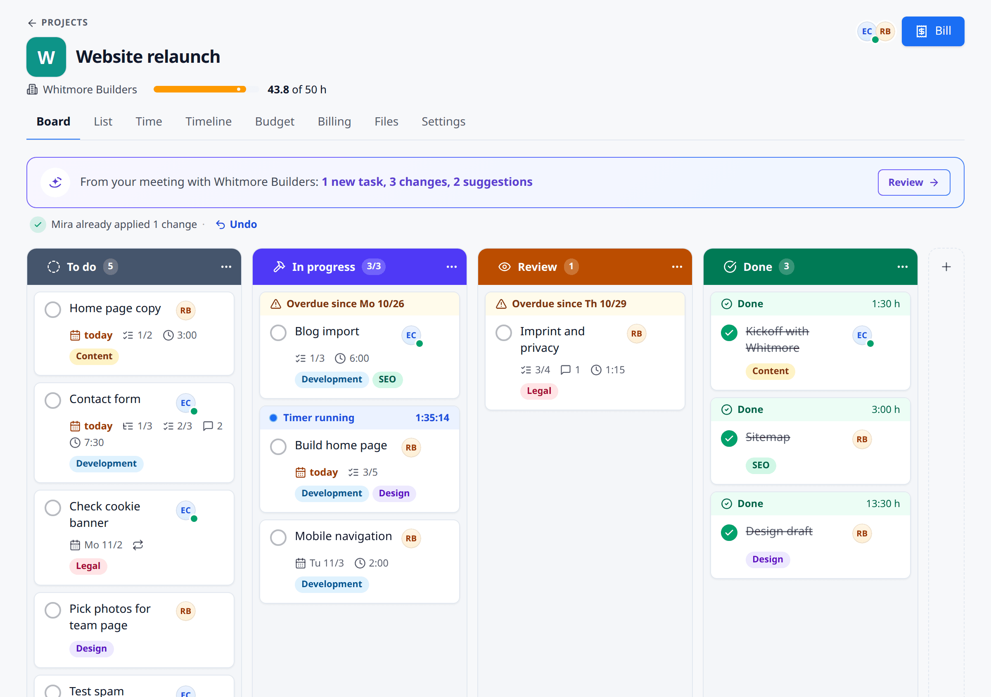Switch to the Timeline tab
991x697 pixels.
209,122
